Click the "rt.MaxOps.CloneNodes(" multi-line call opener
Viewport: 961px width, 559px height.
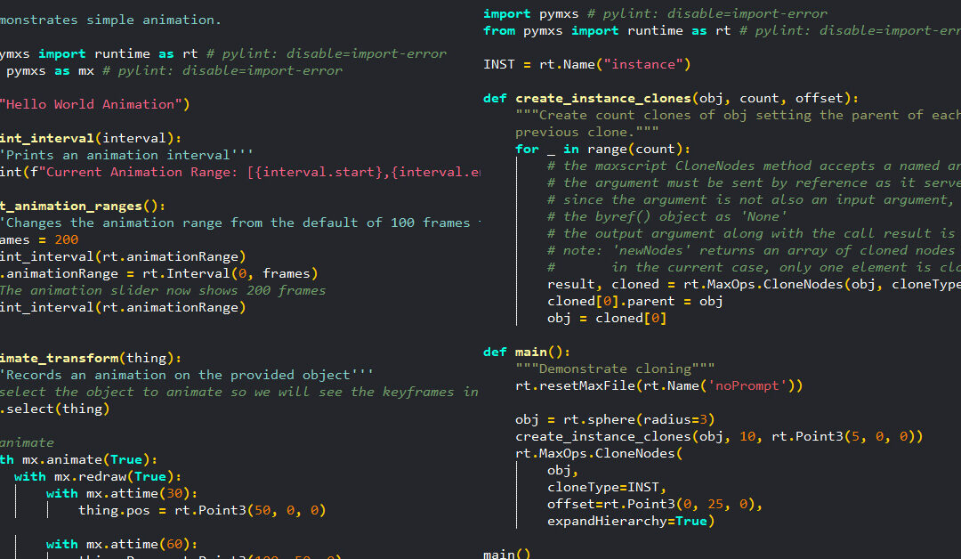[599, 454]
